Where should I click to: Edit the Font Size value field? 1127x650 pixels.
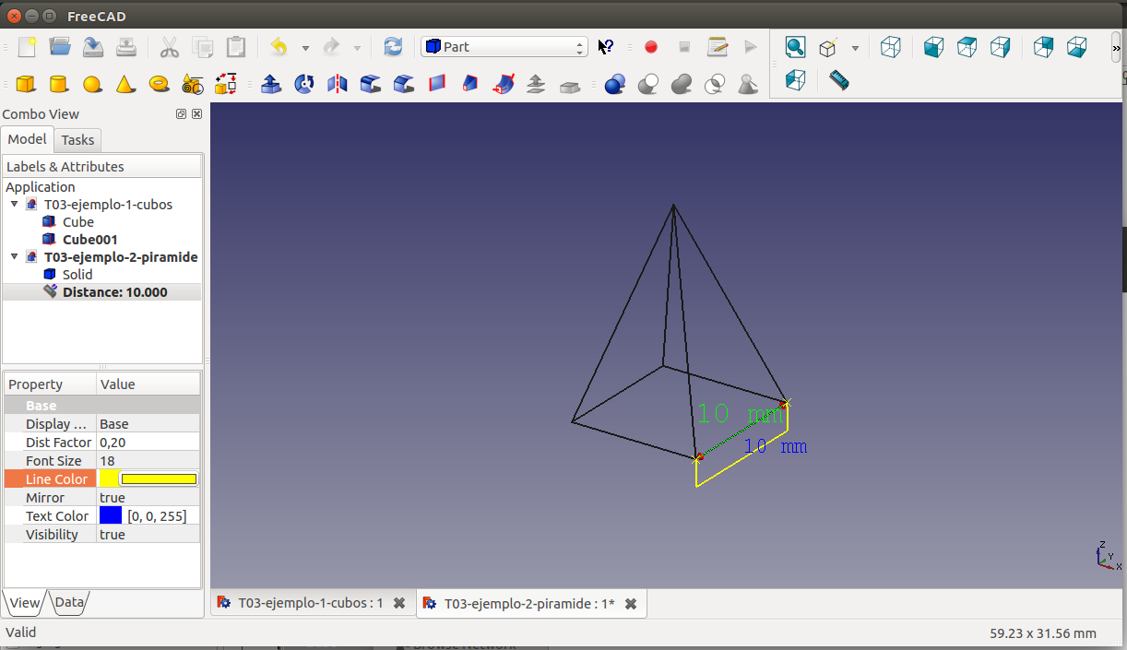pyautogui.click(x=148, y=461)
